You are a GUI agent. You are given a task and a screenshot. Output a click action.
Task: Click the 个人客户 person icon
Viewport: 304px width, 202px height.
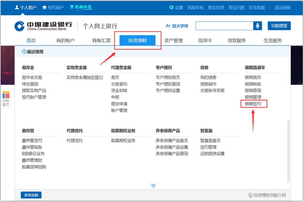[17, 8]
